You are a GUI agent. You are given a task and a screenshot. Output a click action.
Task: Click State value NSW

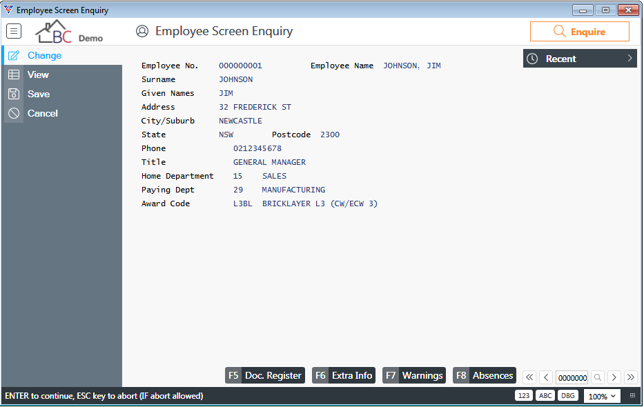pyautogui.click(x=226, y=135)
